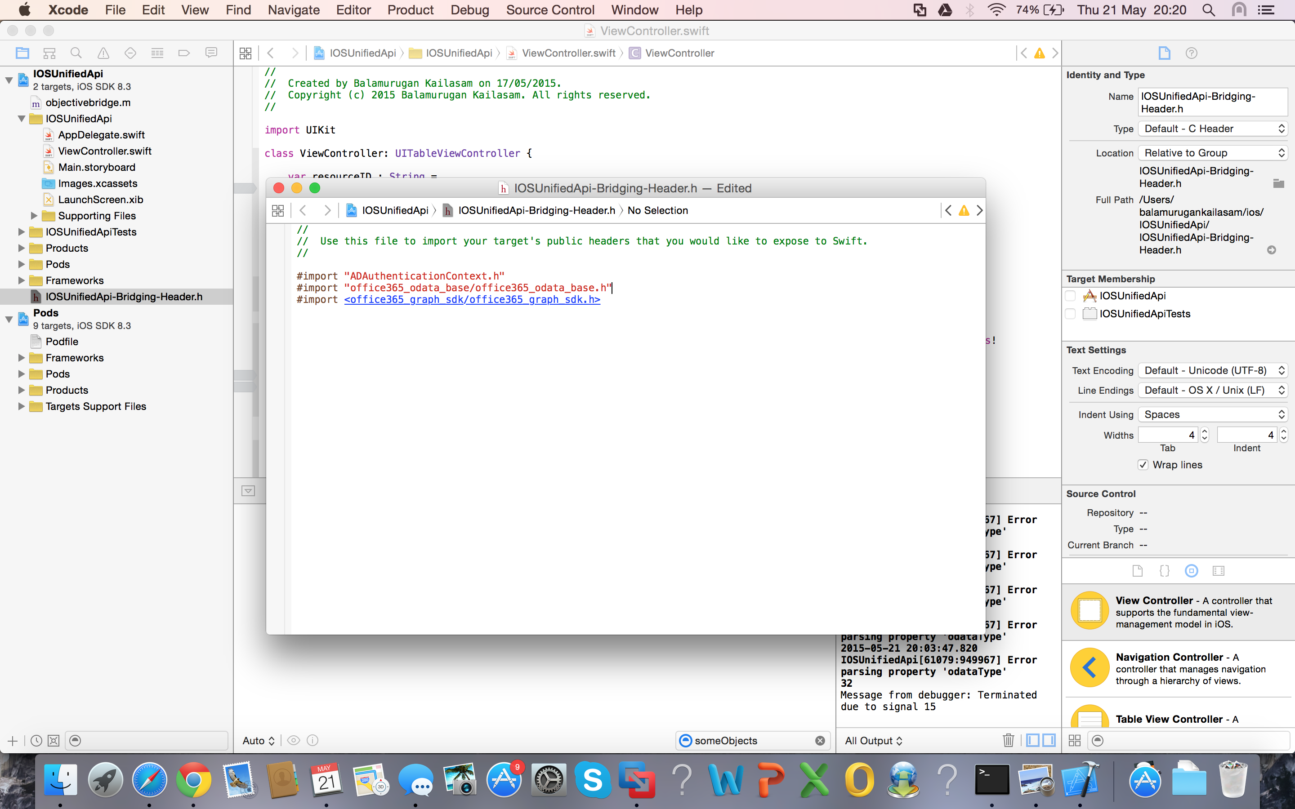Collapse the Pods project disclosure triangle
Image resolution: width=1295 pixels, height=809 pixels.
(9, 319)
